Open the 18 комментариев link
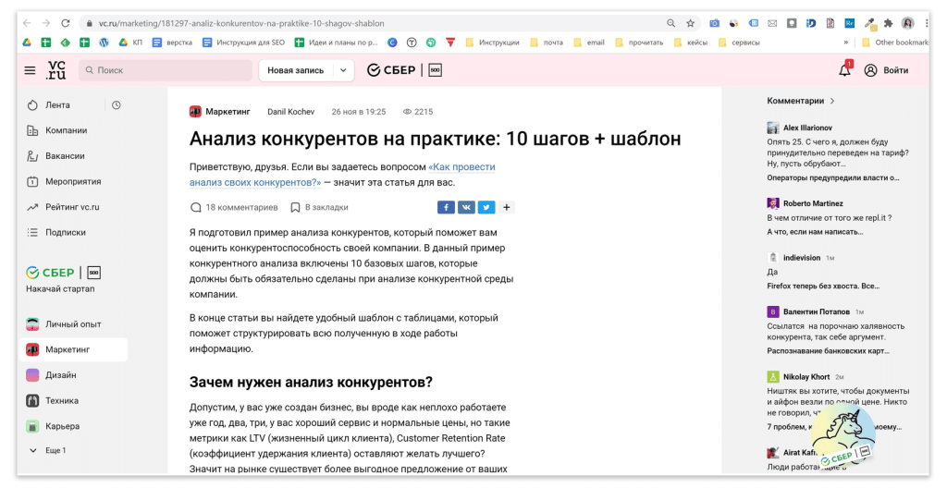The height and width of the screenshot is (488, 947). 234,207
